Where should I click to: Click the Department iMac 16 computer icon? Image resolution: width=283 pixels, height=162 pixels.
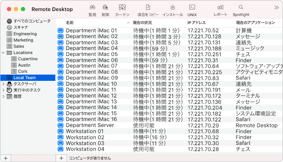61,119
